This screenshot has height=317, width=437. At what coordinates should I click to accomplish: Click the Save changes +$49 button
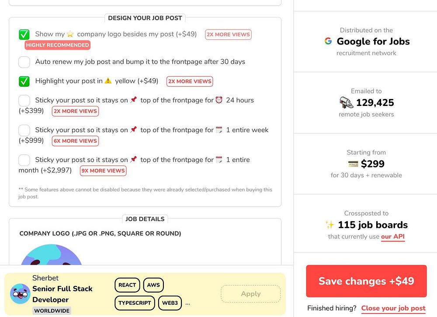[x=366, y=281]
